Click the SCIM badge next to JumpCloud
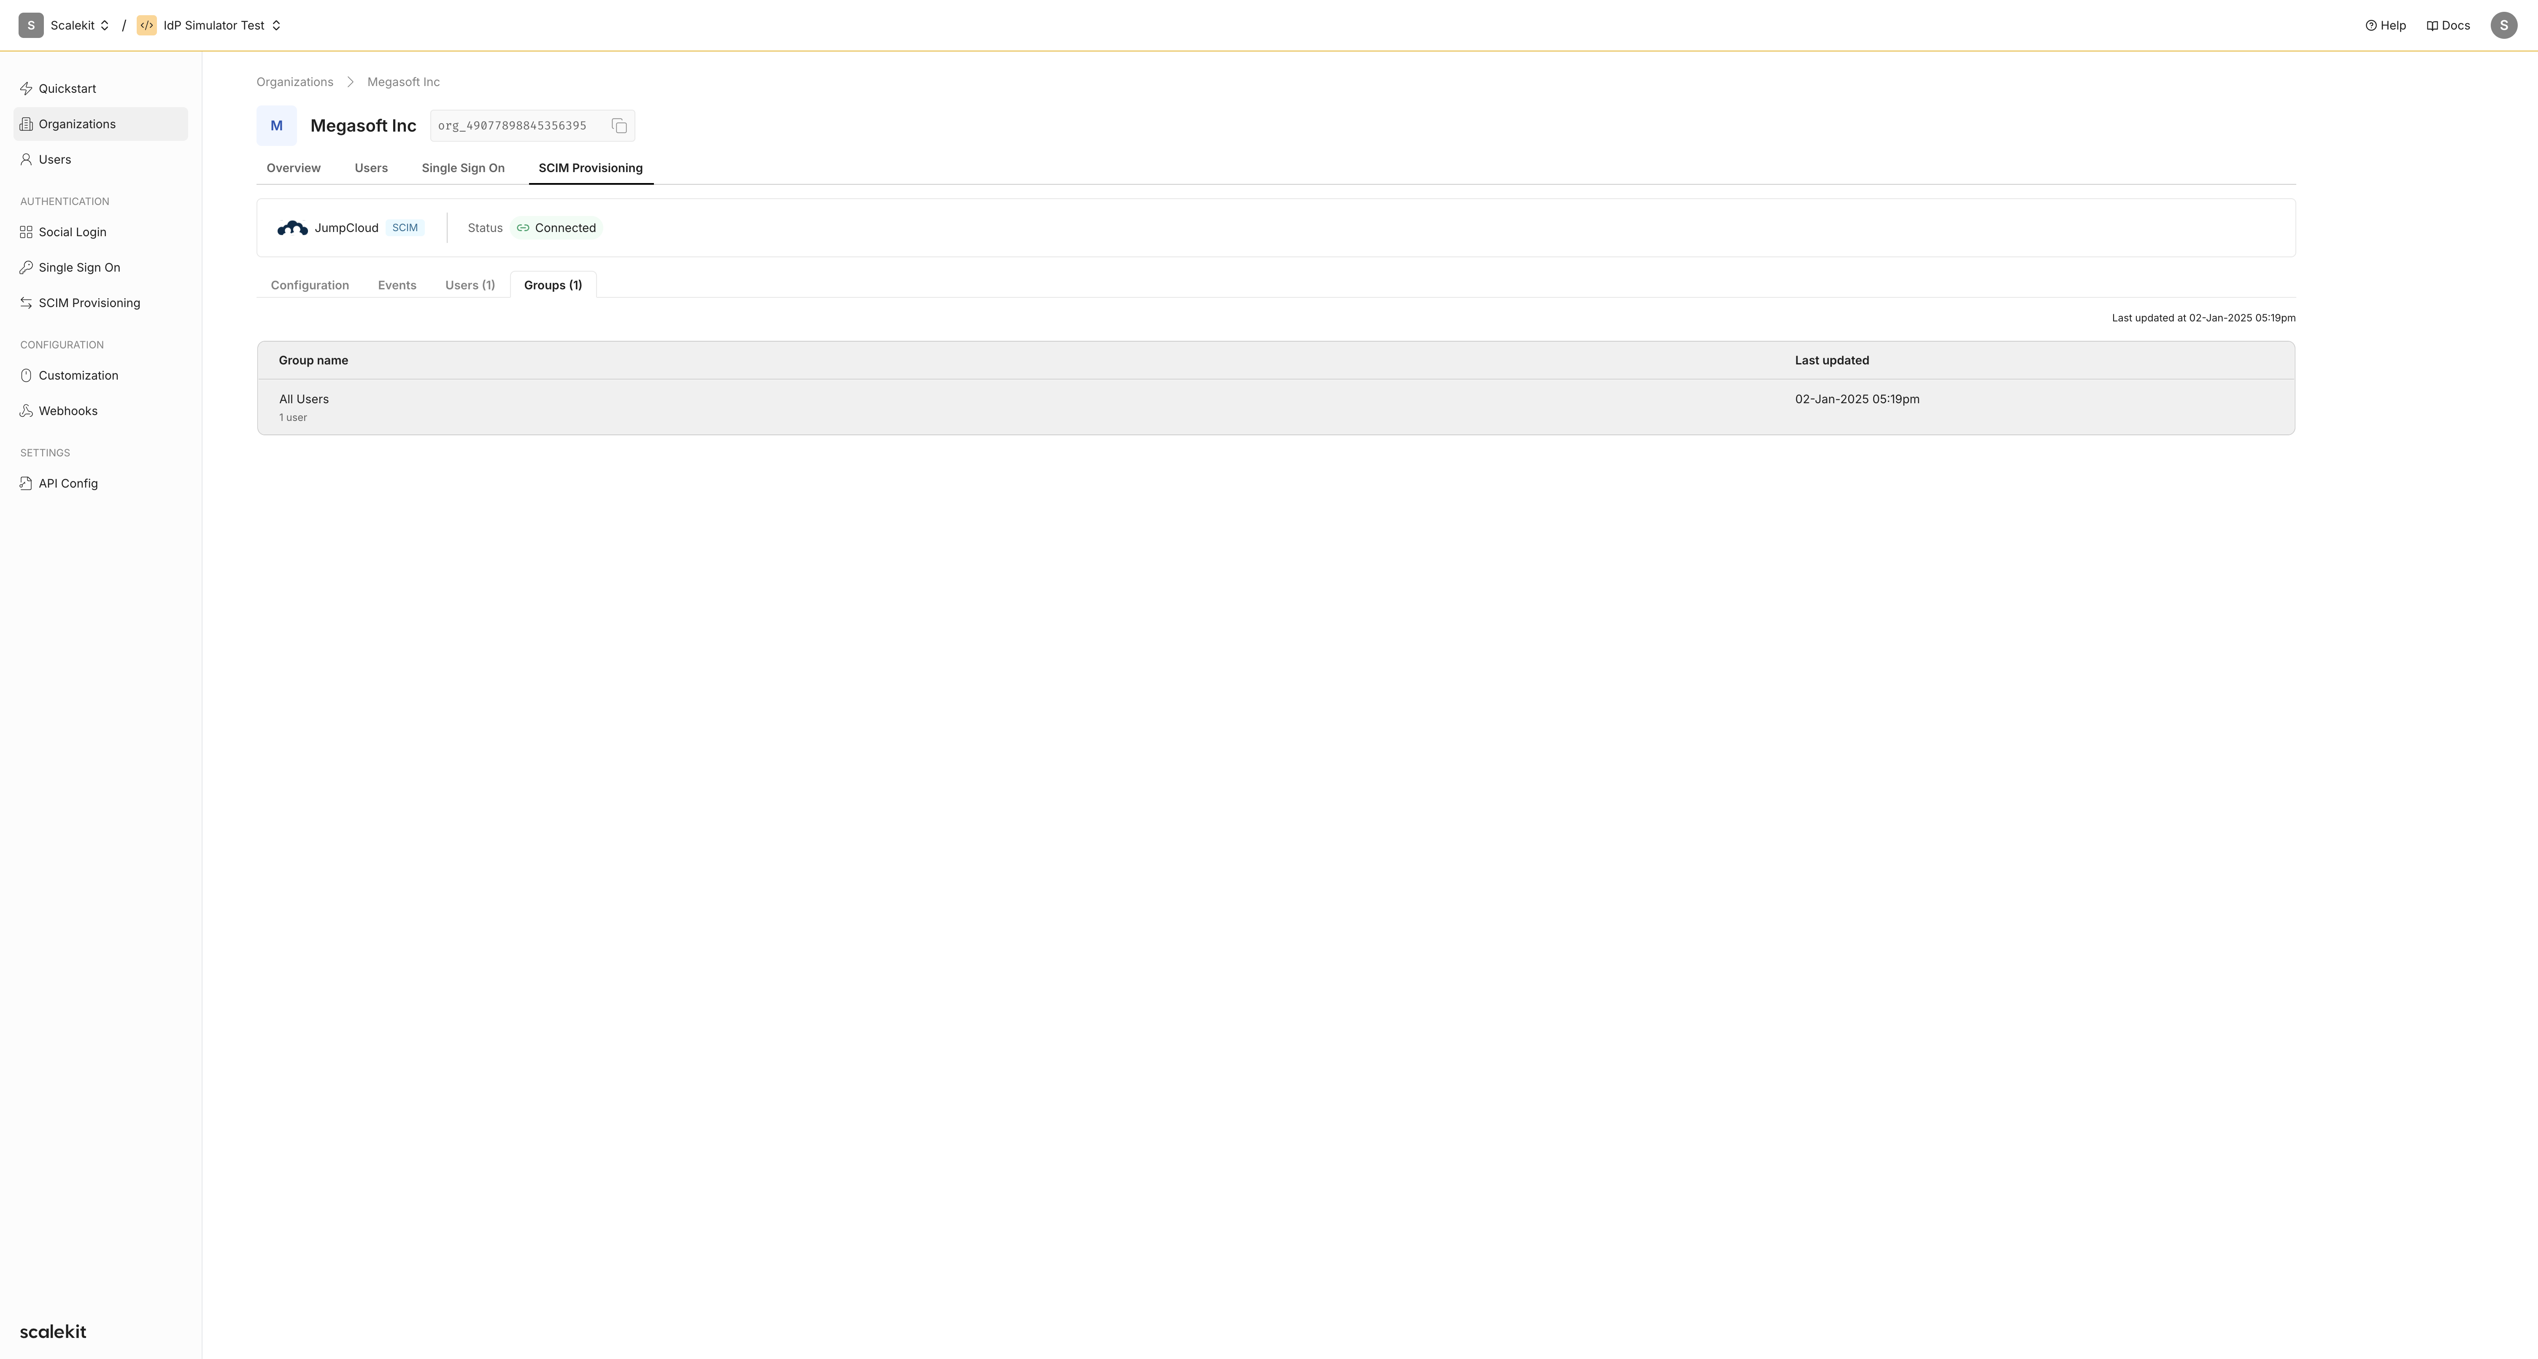 click(405, 229)
